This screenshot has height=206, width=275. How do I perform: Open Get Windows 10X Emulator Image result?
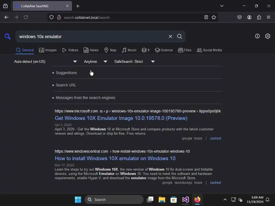(121, 118)
